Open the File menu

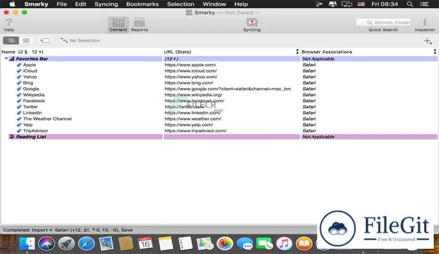[61, 4]
